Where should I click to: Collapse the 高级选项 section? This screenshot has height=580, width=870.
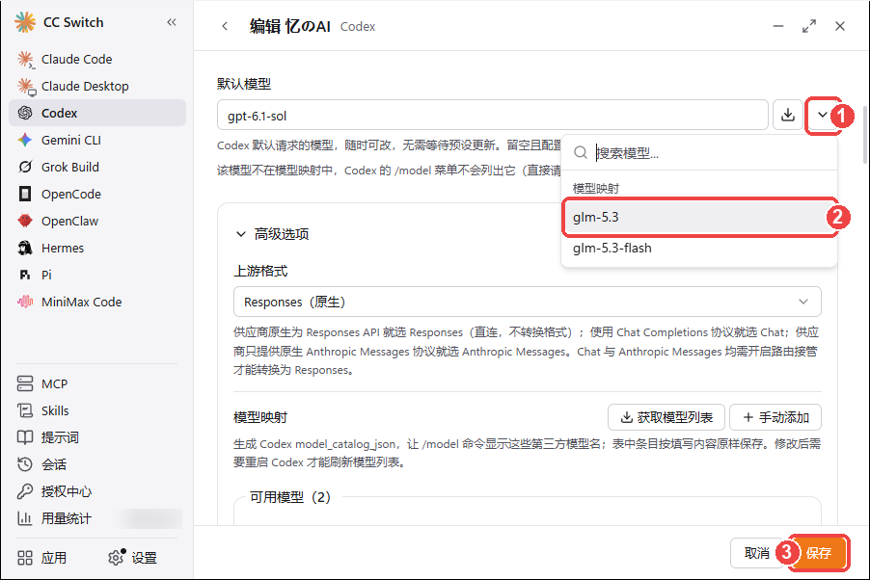(272, 234)
